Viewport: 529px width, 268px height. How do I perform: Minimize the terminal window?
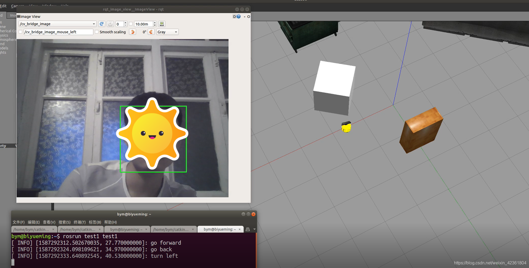(x=243, y=214)
